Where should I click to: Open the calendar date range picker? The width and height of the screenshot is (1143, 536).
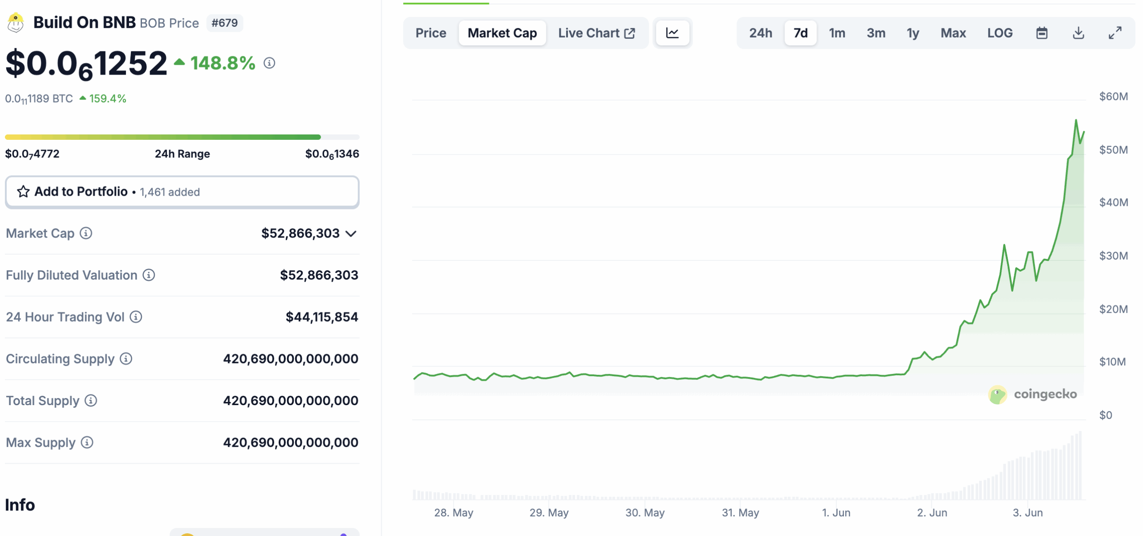[x=1042, y=33]
